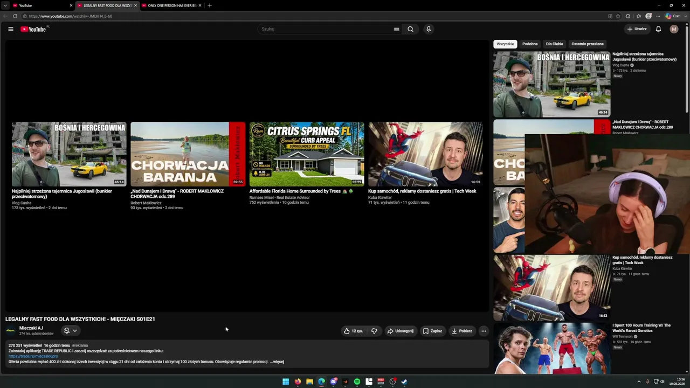Go to YouTube home via logo

click(x=33, y=29)
